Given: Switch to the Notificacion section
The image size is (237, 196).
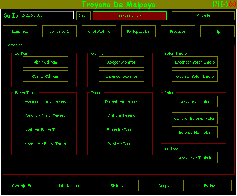Looking at the screenshot, I should click(x=68, y=186).
